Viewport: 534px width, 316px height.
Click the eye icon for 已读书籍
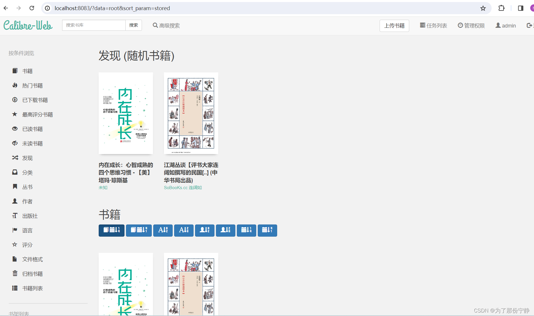tap(15, 129)
